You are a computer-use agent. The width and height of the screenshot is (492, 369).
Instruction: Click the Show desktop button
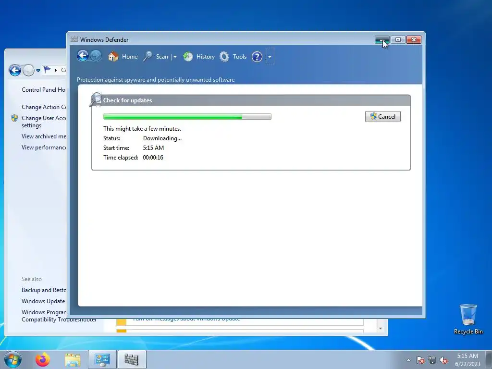489,359
